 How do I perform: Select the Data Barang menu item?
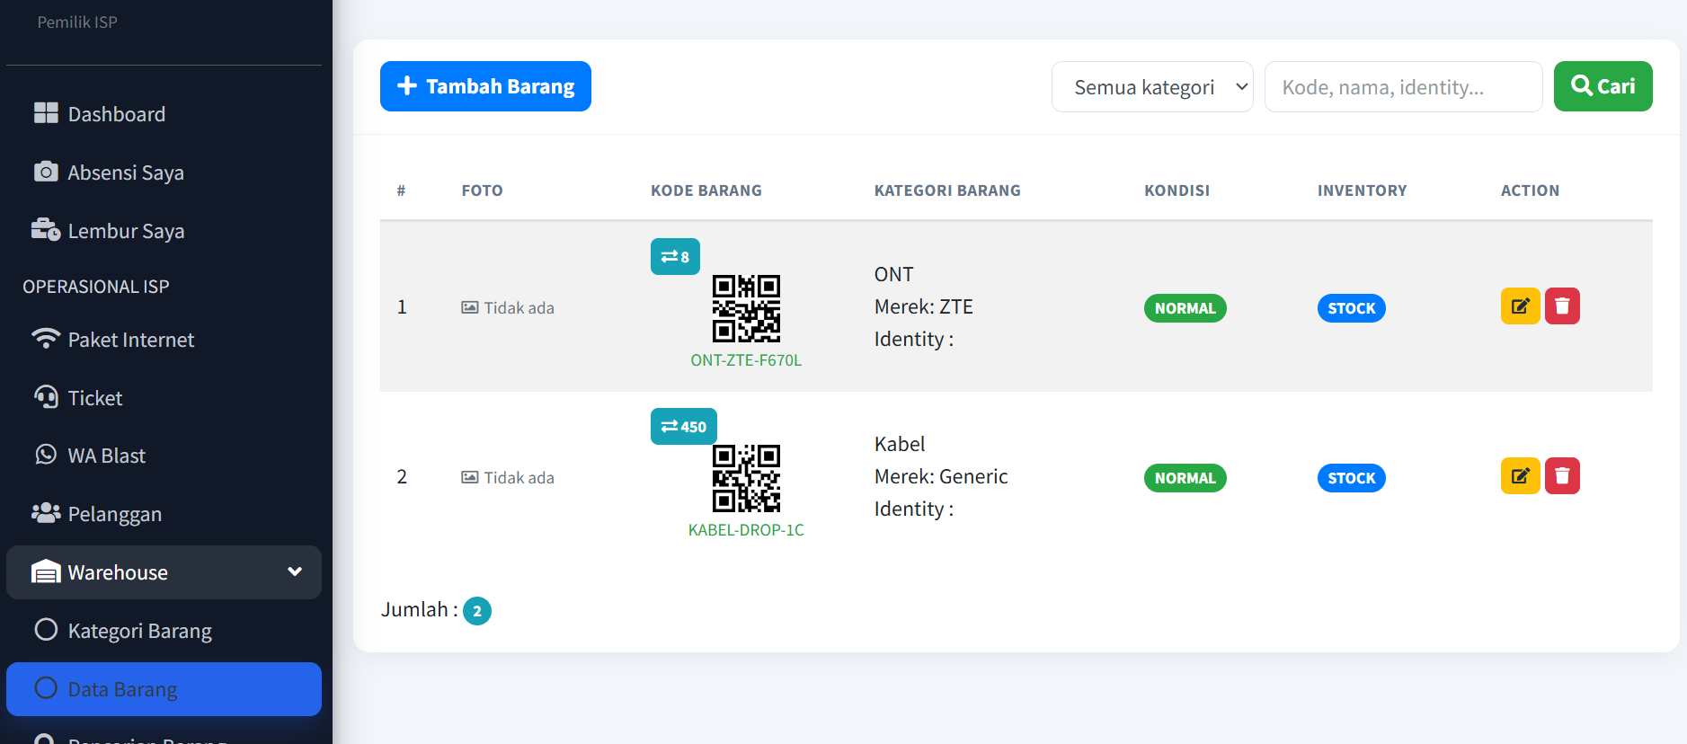click(164, 689)
